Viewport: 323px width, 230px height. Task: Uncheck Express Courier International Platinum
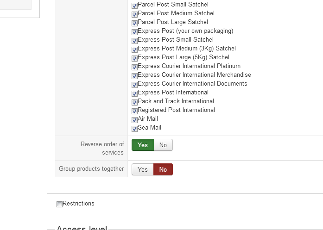pyautogui.click(x=134, y=67)
